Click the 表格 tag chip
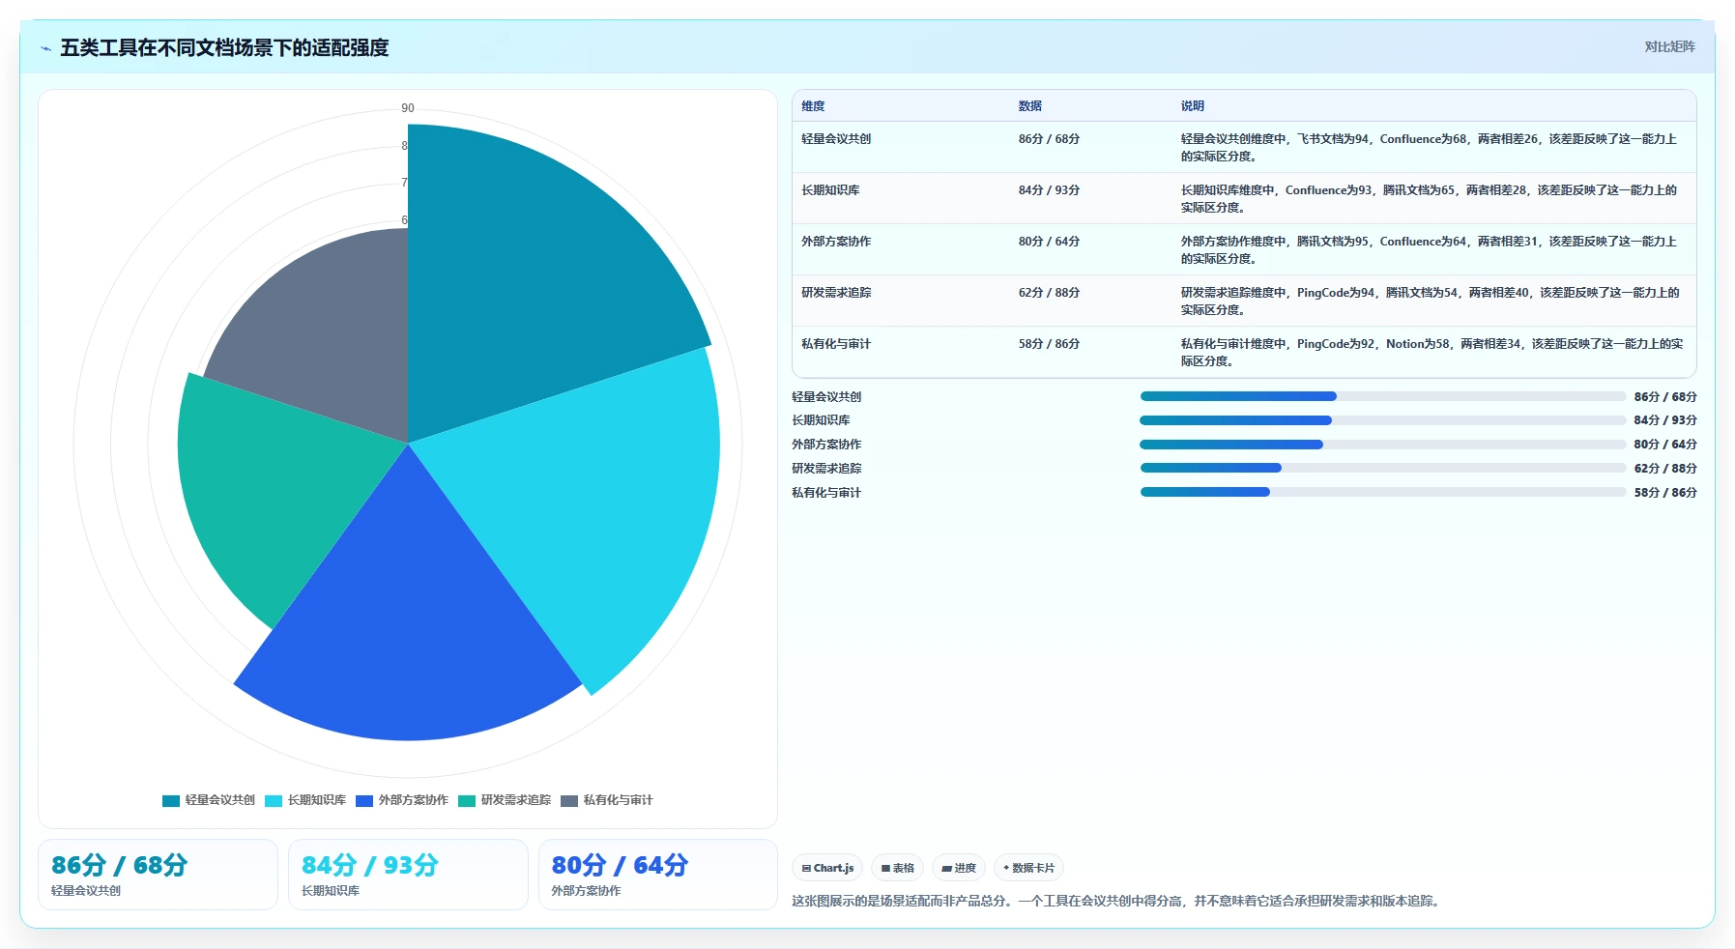 (x=898, y=868)
